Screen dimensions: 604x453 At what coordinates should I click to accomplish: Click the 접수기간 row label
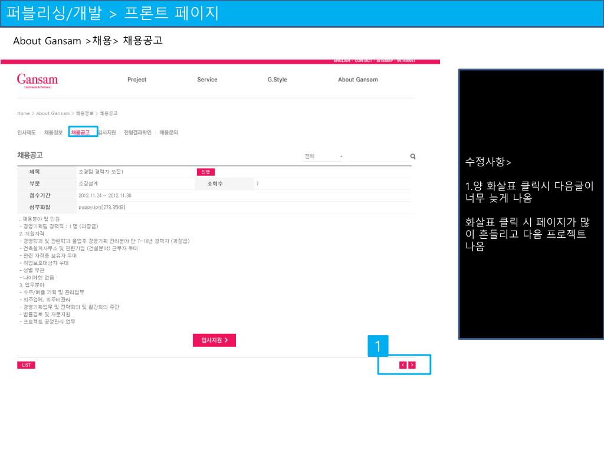point(40,196)
